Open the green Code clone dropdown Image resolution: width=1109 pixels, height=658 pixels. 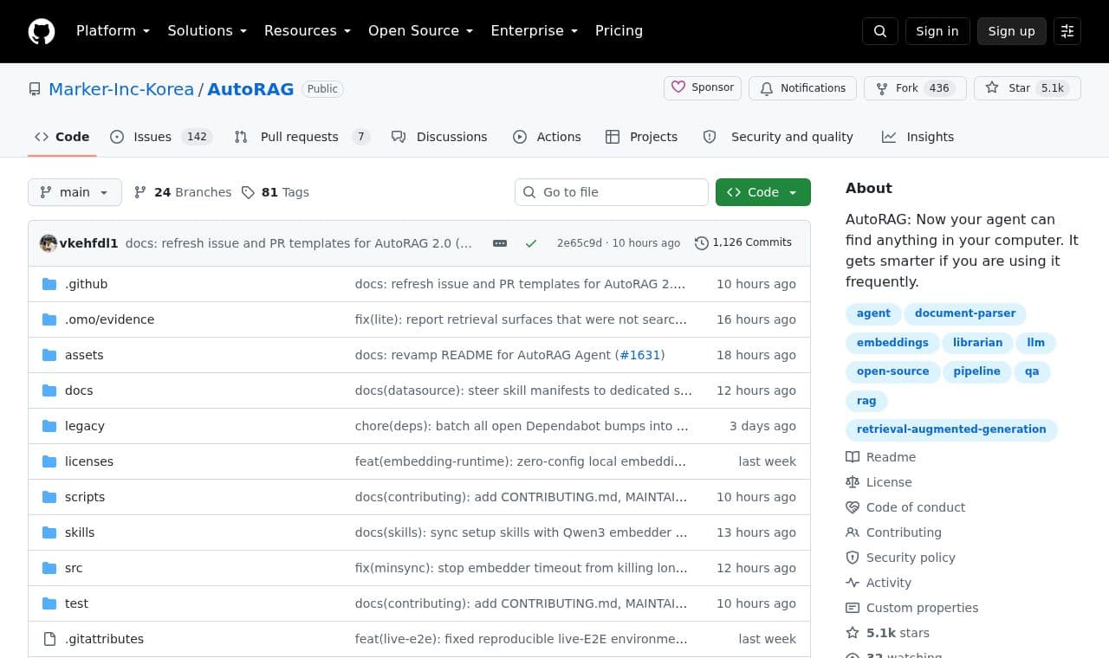pyautogui.click(x=763, y=192)
